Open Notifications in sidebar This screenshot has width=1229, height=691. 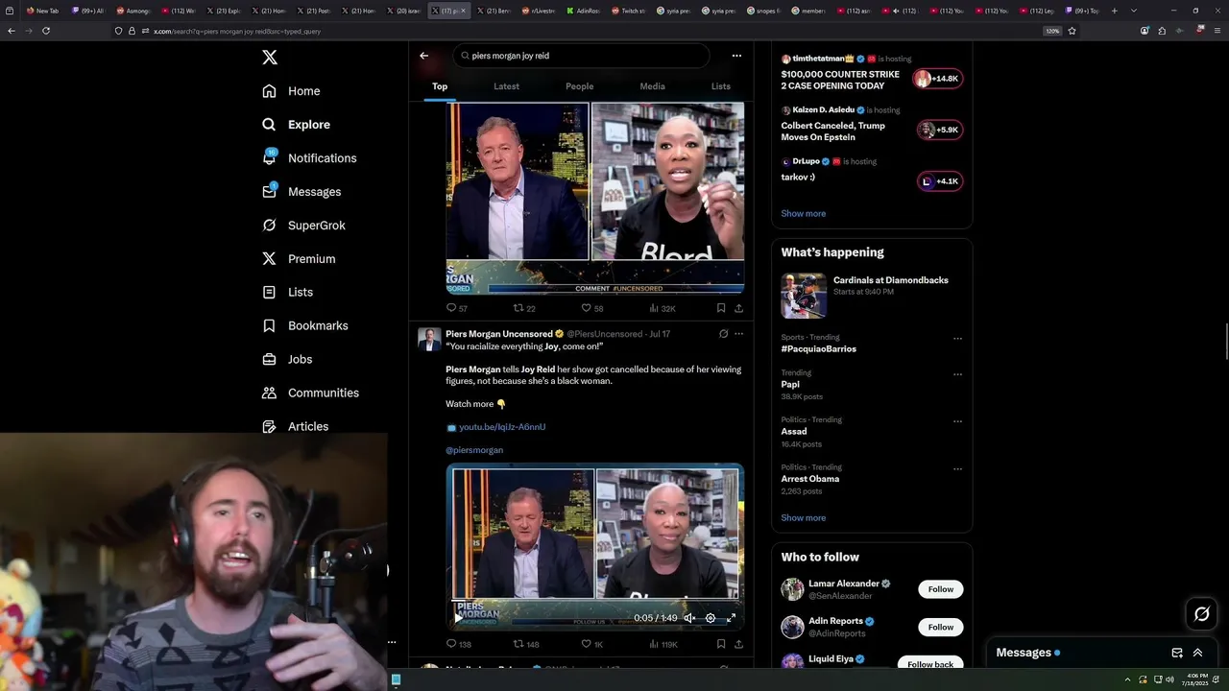pos(310,158)
